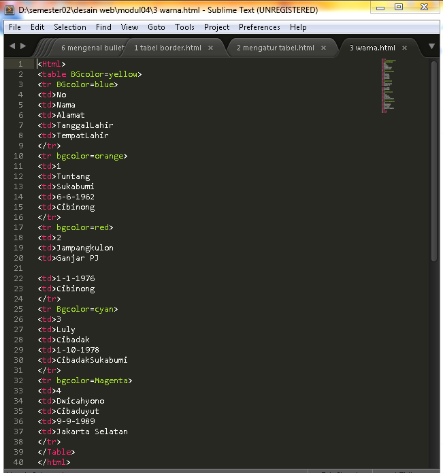Click the '<tr BGcolor=blue>' line
443x473 pixels.
click(78, 84)
